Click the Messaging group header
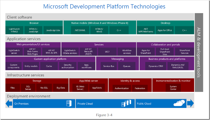 [117, 59]
